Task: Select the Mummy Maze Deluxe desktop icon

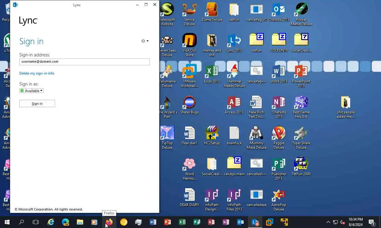Action: [x=257, y=138]
